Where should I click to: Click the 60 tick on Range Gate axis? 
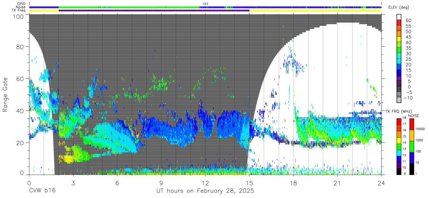(20, 79)
